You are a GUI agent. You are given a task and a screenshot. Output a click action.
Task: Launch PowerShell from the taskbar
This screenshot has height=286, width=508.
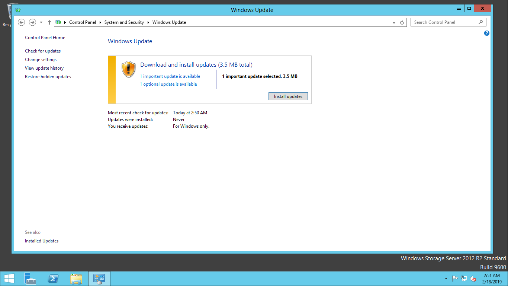click(53, 279)
